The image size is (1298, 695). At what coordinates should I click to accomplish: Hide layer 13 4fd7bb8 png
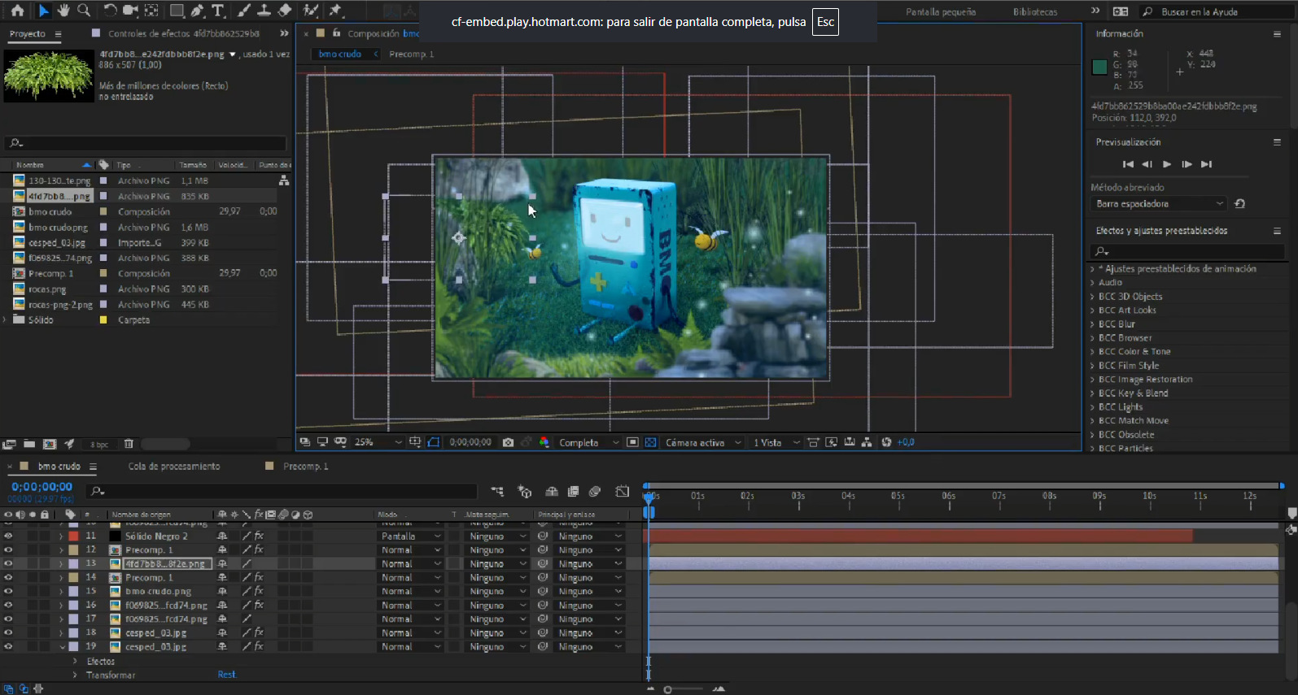8,564
